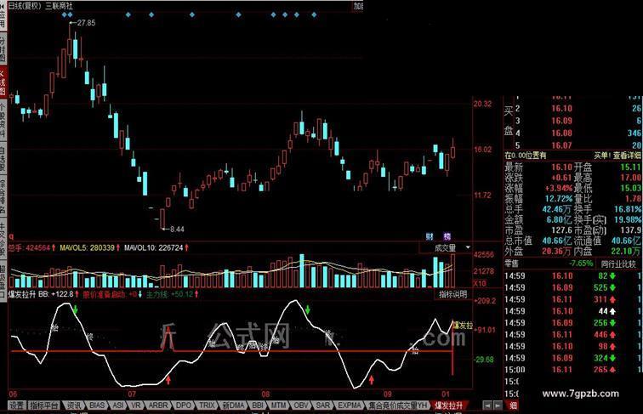Select the 新DMA indicator tab
The width and height of the screenshot is (643, 414).
pos(233,405)
